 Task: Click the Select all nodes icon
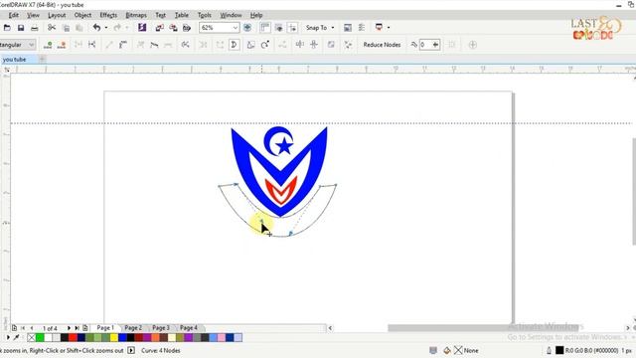click(x=348, y=45)
